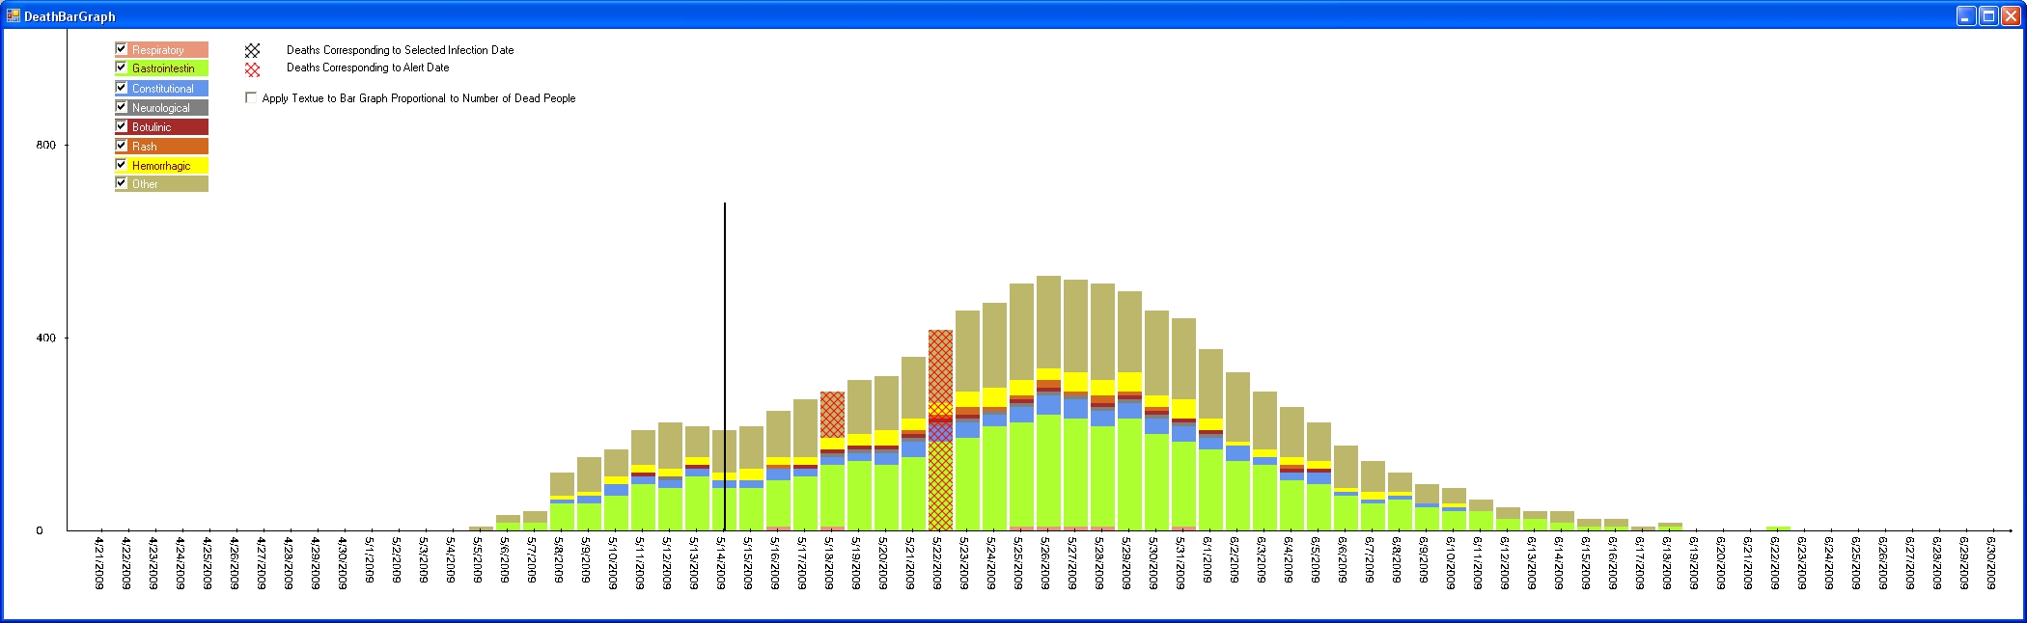
Task: Uncheck the Neurological checkbox
Action: point(122,107)
